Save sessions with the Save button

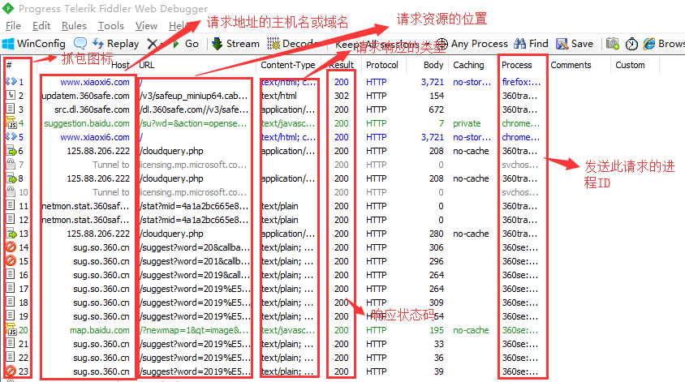coord(575,44)
